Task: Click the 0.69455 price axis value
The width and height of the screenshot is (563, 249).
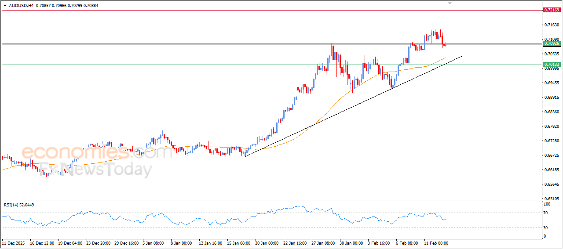Action: (x=552, y=83)
